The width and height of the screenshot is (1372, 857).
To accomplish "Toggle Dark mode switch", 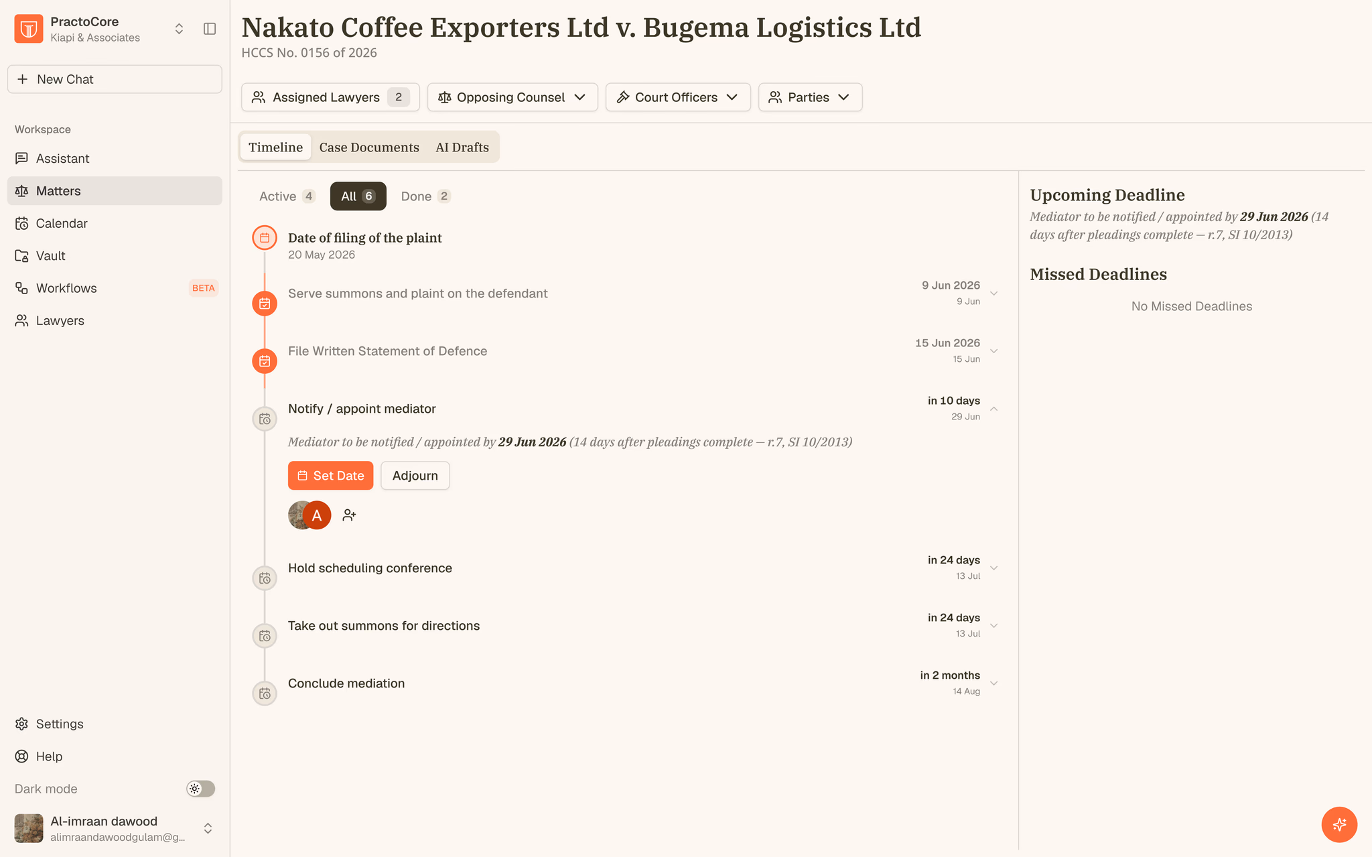I will pos(200,789).
